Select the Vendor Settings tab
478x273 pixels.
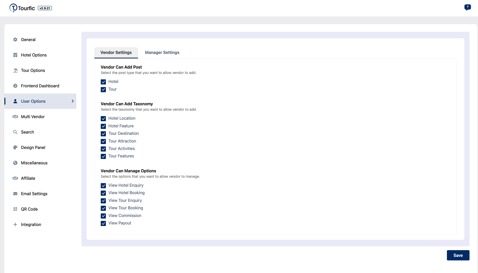click(116, 52)
